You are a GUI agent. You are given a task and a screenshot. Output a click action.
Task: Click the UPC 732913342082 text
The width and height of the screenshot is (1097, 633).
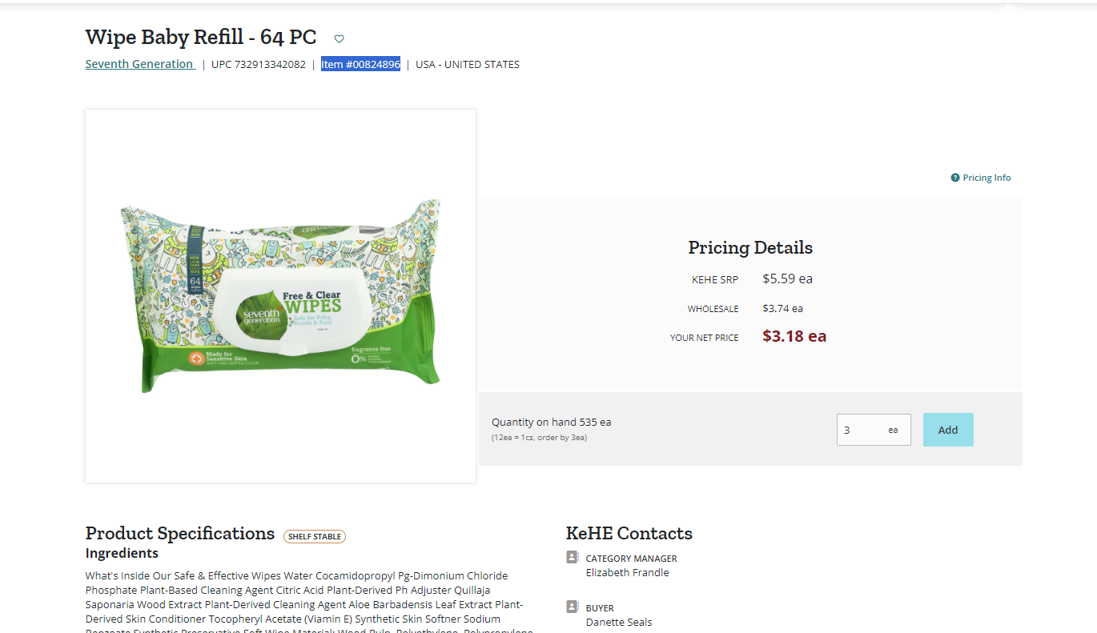259,64
